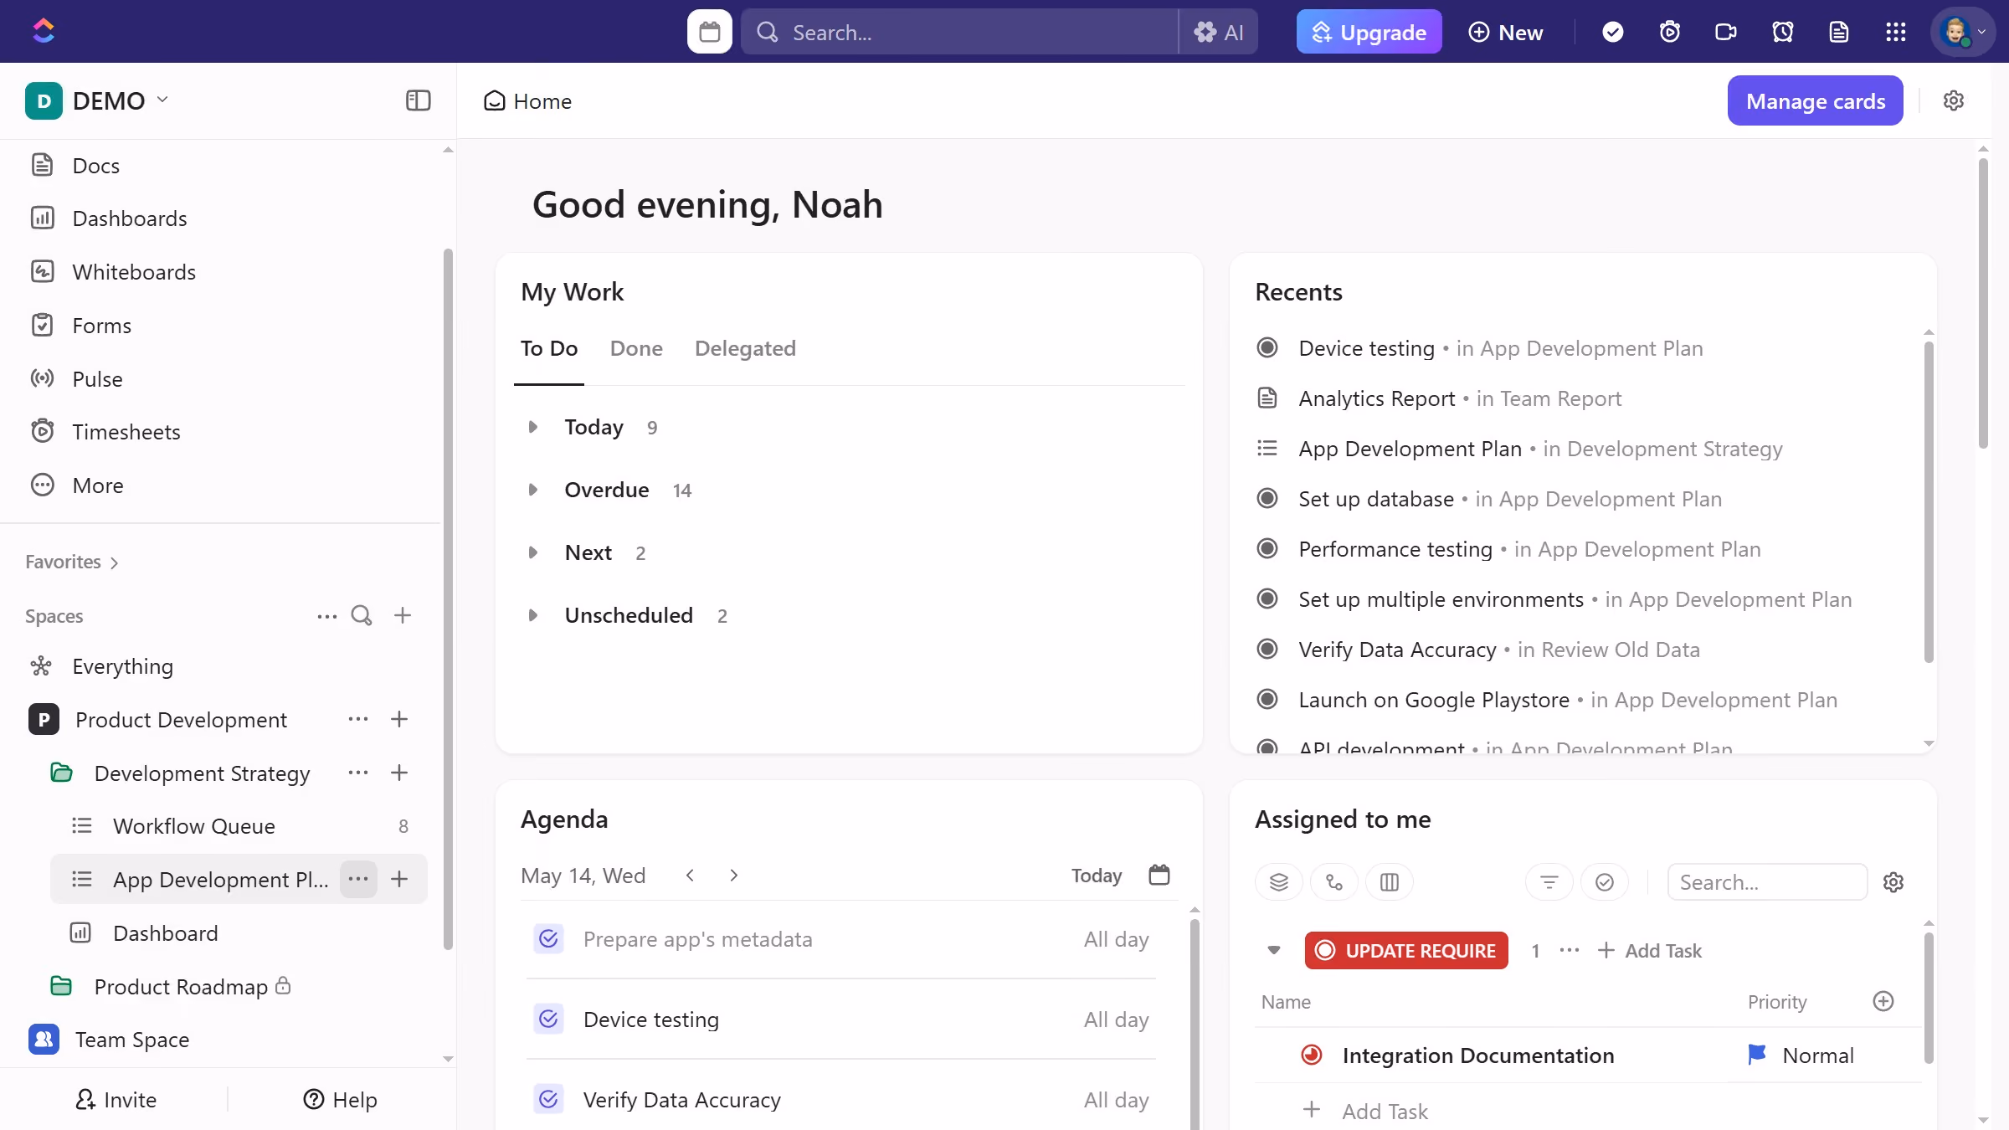The image size is (2009, 1130).
Task: Open the quick tasks checkmark icon
Action: coord(1612,32)
